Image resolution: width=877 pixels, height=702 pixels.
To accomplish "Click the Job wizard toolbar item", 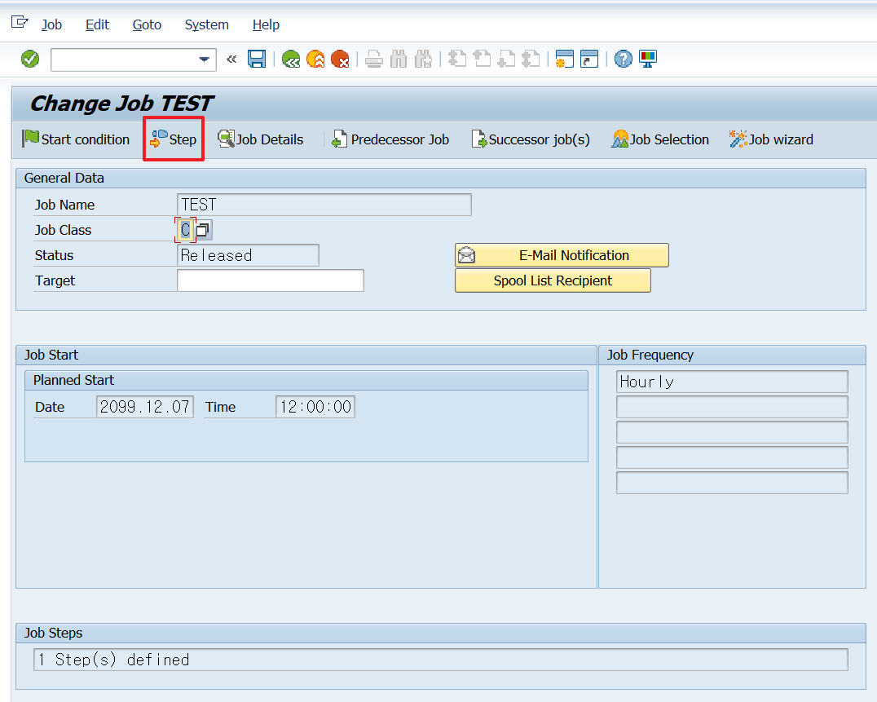I will (x=771, y=139).
